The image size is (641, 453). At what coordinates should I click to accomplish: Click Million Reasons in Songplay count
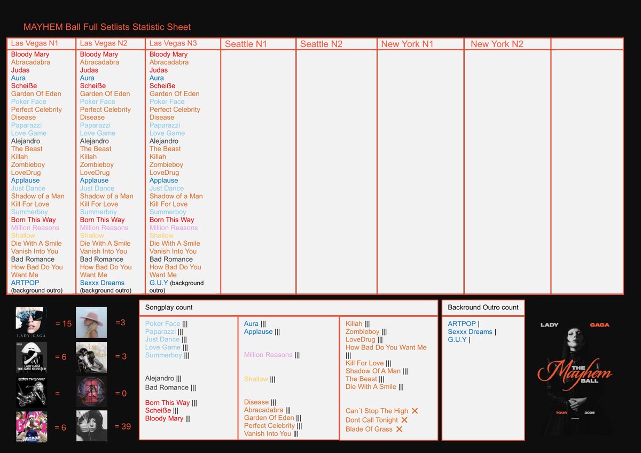[x=268, y=355]
